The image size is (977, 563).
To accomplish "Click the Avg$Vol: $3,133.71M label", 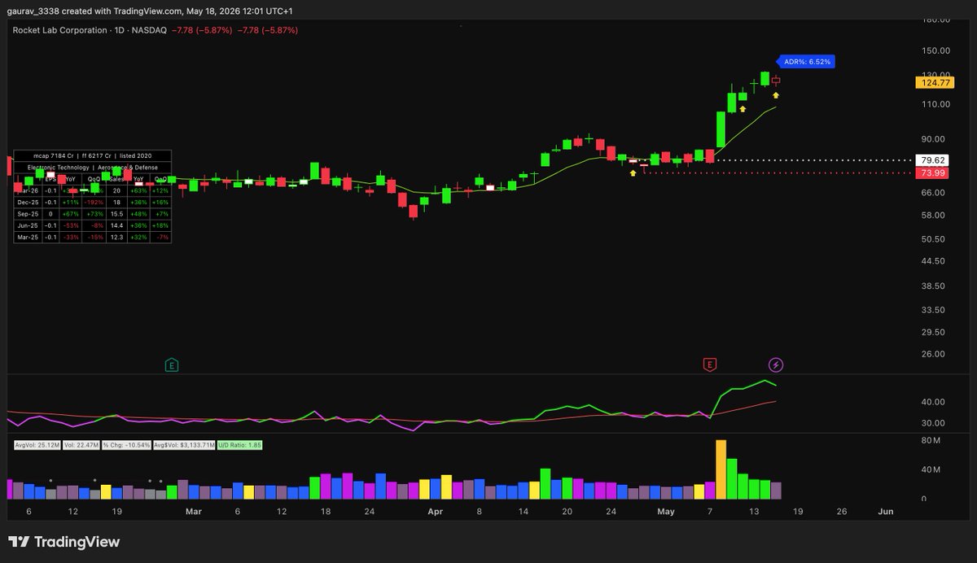I will (x=186, y=445).
